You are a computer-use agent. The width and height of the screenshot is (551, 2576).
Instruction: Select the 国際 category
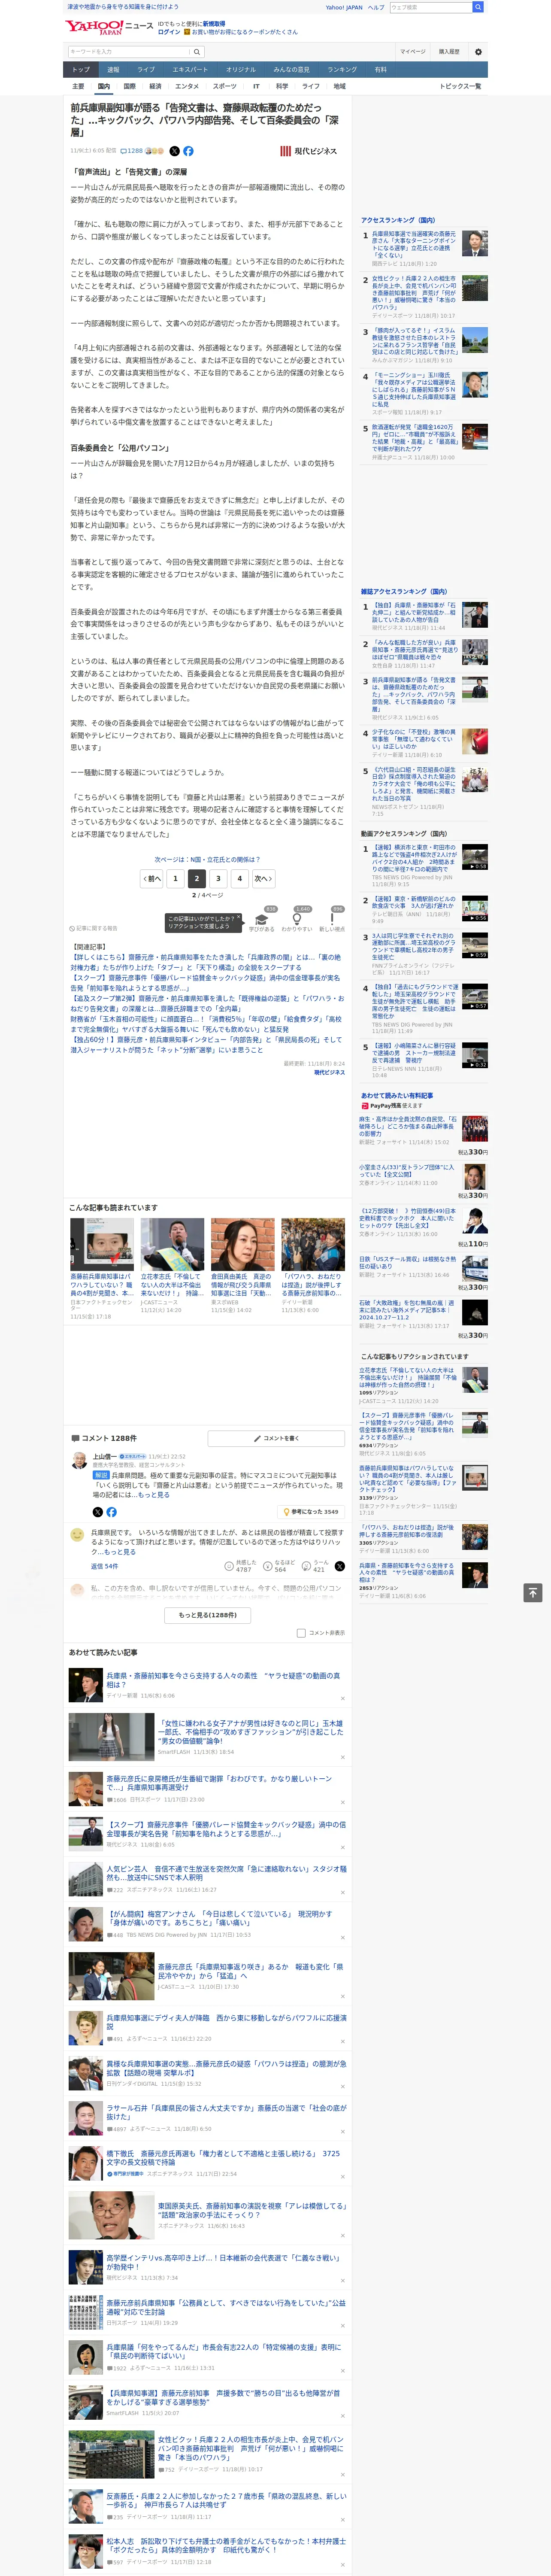[x=129, y=86]
